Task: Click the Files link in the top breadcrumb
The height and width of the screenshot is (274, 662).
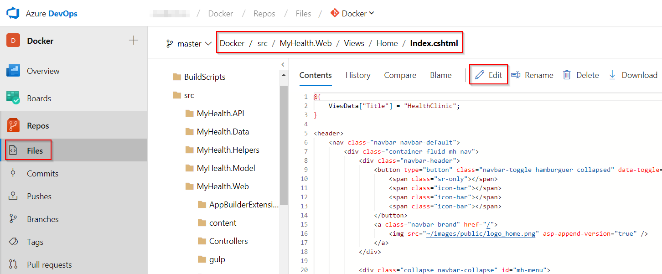Action: point(303,14)
